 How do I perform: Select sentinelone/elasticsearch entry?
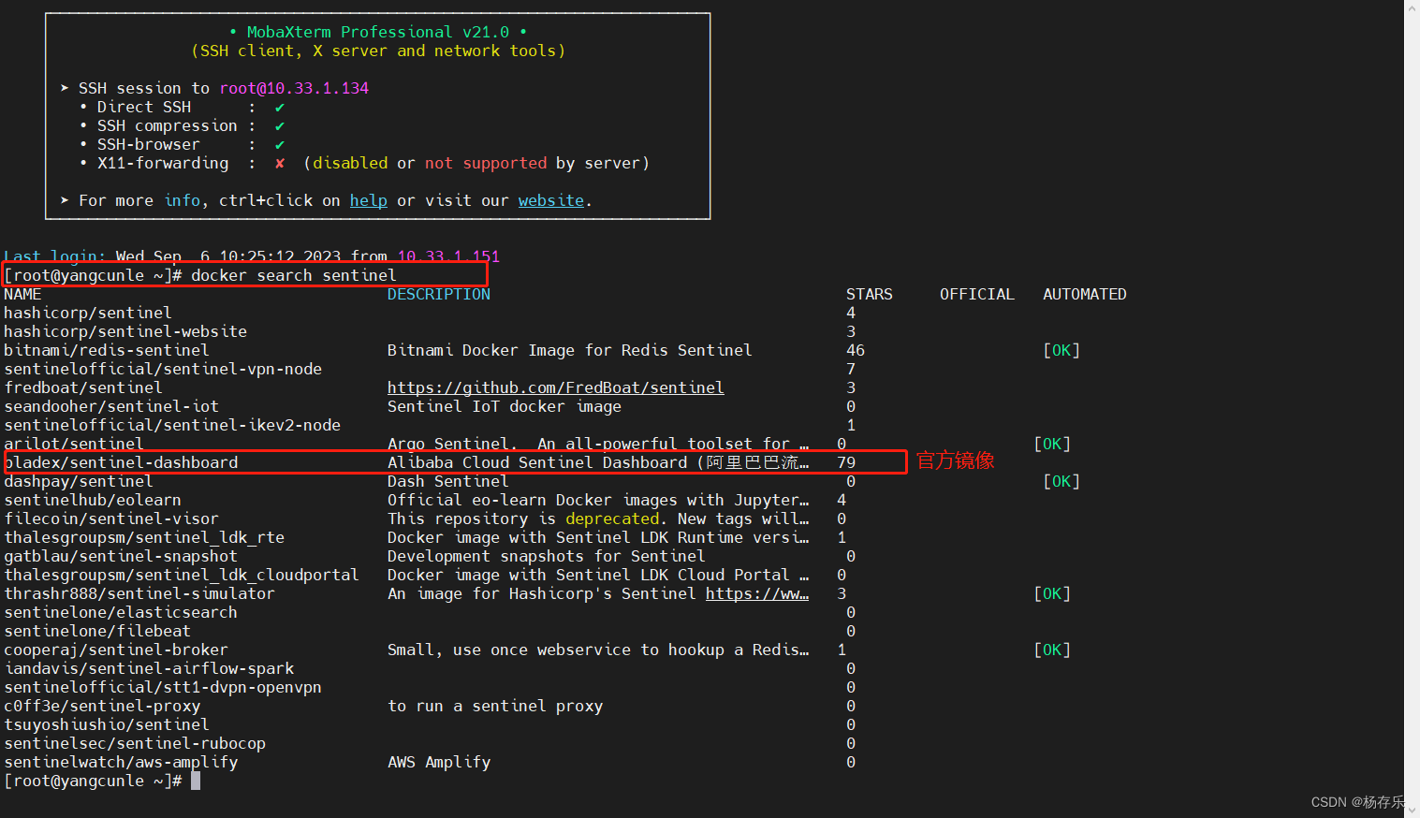click(121, 612)
